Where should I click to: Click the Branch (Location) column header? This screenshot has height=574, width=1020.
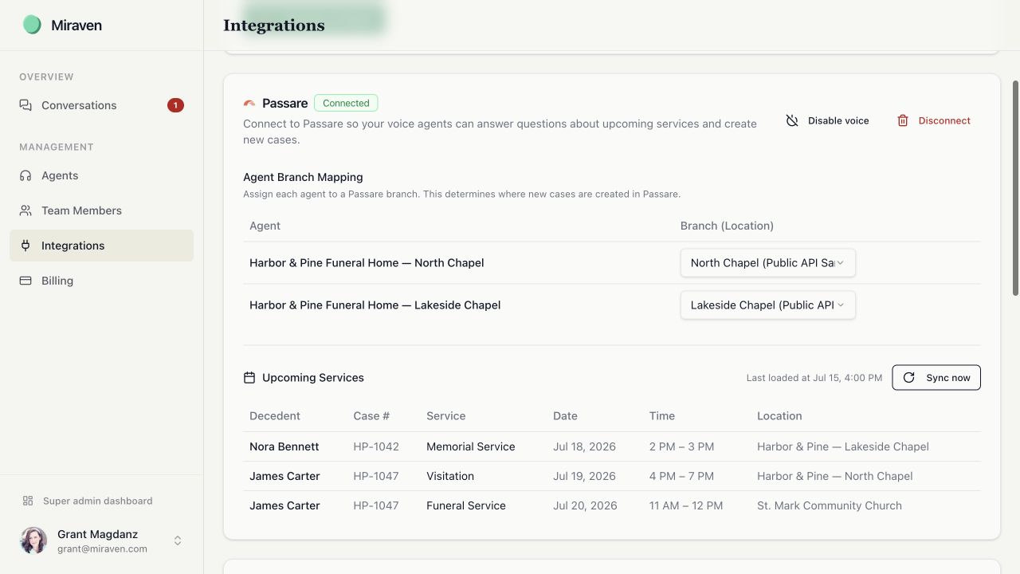[x=727, y=226]
